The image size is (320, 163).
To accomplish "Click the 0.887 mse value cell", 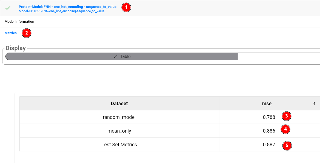I will tap(269, 144).
